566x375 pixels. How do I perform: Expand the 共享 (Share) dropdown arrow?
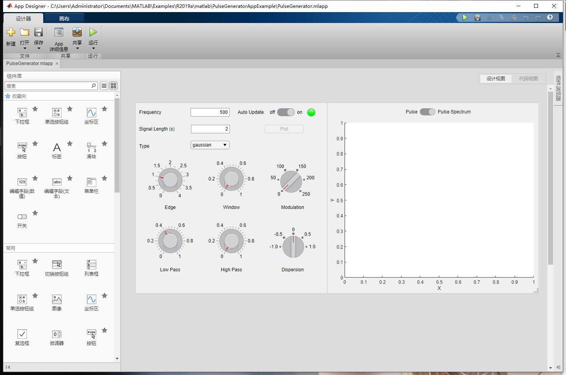point(77,48)
